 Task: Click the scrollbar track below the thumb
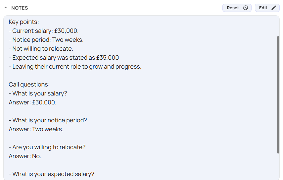point(278,166)
